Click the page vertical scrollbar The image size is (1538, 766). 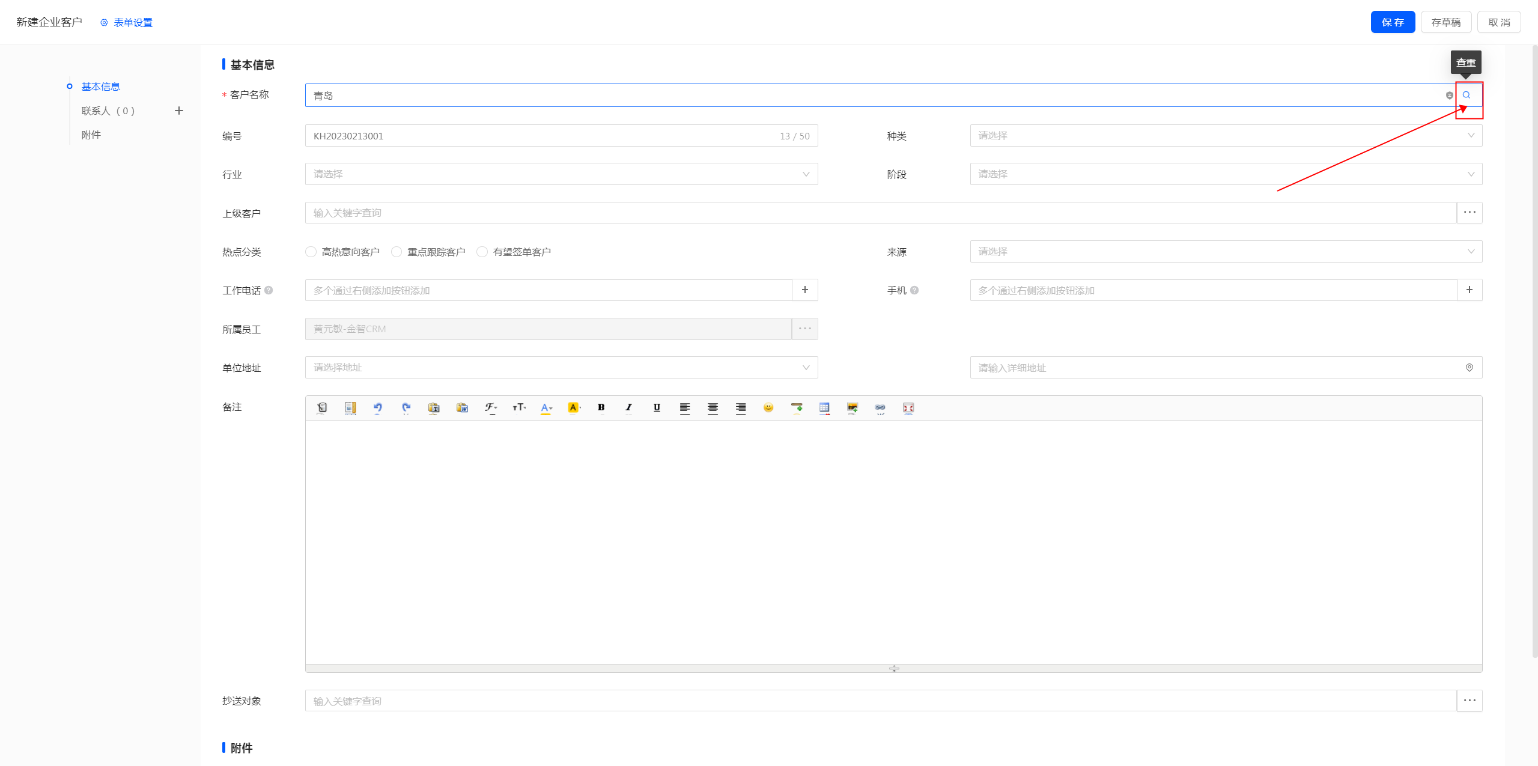tap(1534, 351)
